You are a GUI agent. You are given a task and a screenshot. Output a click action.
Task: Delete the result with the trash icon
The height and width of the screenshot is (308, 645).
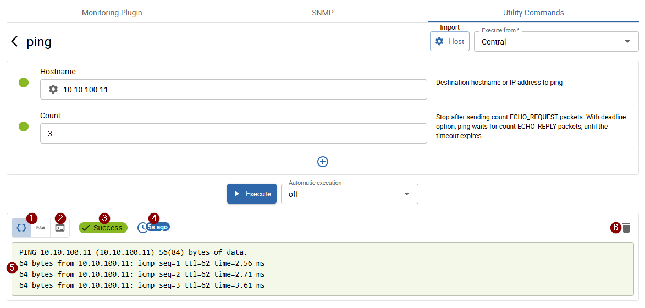click(626, 228)
